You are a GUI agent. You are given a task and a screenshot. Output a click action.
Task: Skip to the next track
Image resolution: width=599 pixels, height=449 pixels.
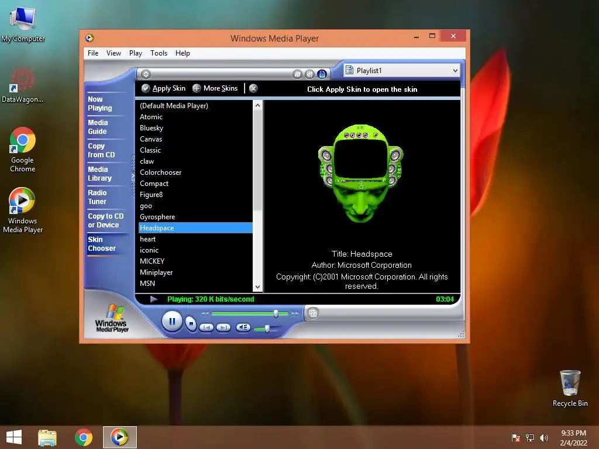pos(223,327)
